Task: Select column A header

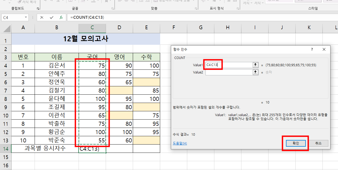Action: point(23,27)
